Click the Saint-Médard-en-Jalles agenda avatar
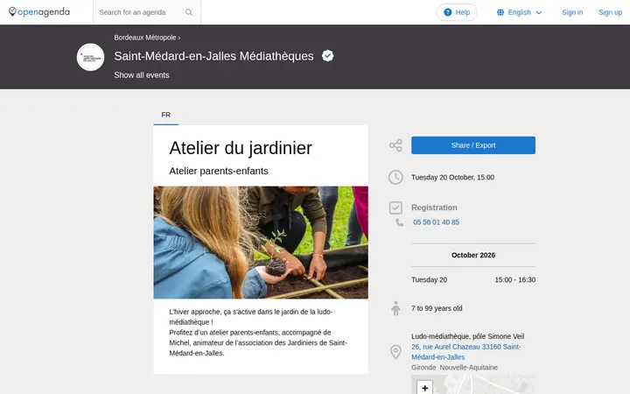This screenshot has width=630, height=394. coord(90,57)
